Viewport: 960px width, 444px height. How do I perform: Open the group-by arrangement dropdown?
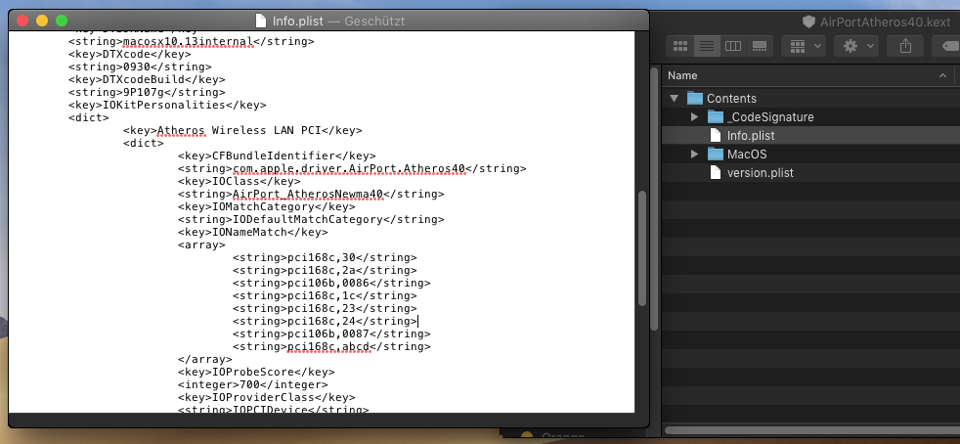click(804, 46)
